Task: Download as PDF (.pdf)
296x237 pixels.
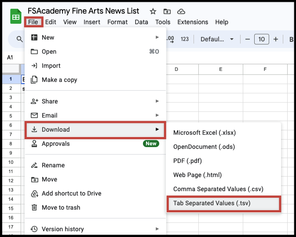Action: pos(224,161)
